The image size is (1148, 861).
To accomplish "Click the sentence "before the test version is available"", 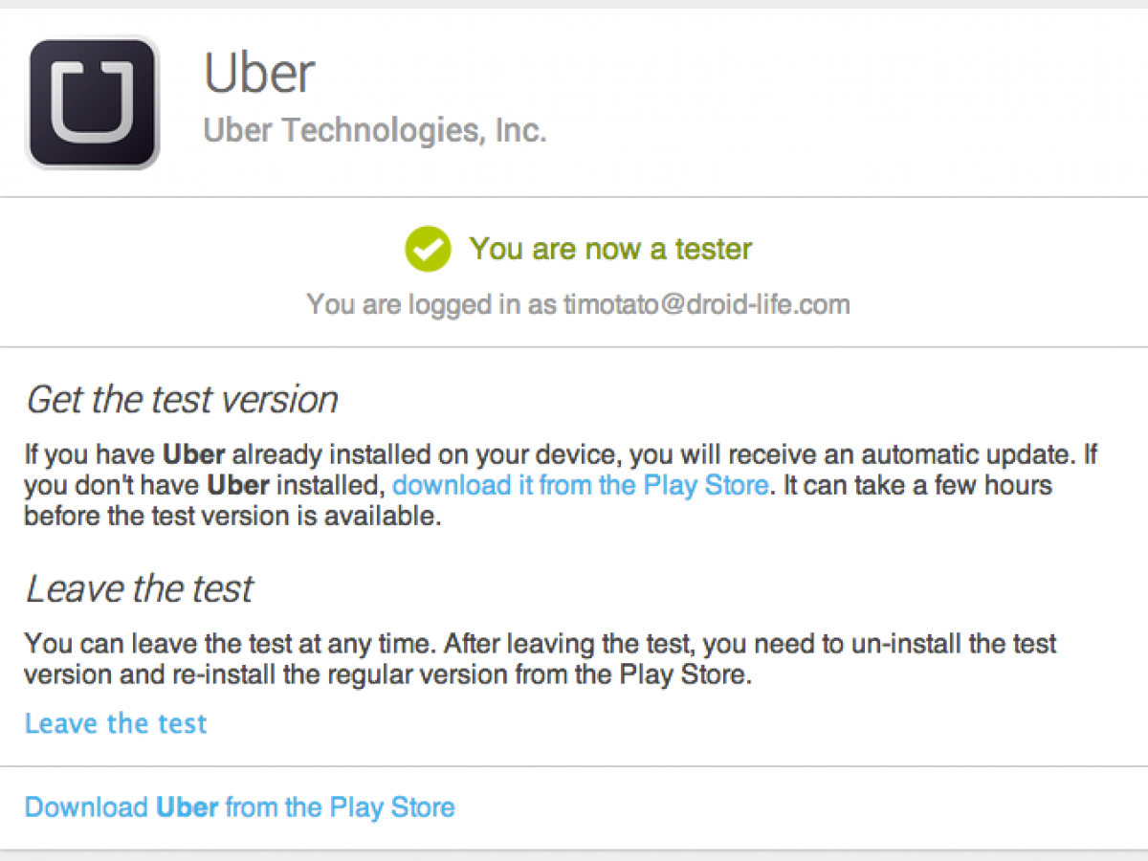I will coord(232,517).
